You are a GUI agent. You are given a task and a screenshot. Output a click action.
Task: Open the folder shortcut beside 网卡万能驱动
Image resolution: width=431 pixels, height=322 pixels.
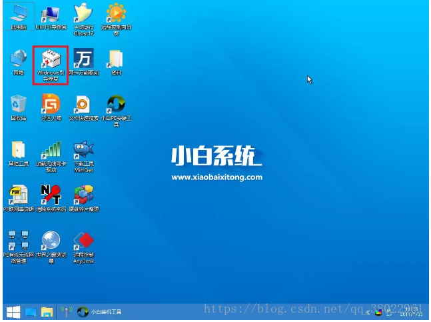coord(117,63)
